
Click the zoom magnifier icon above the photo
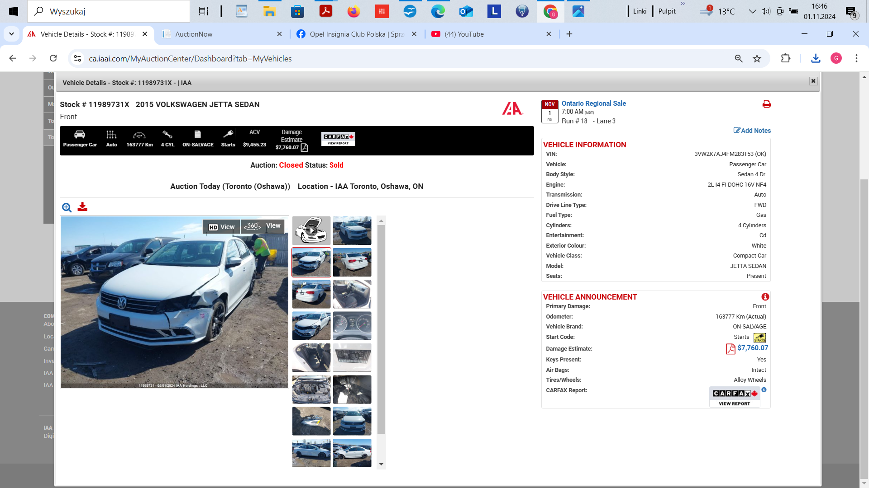click(67, 207)
